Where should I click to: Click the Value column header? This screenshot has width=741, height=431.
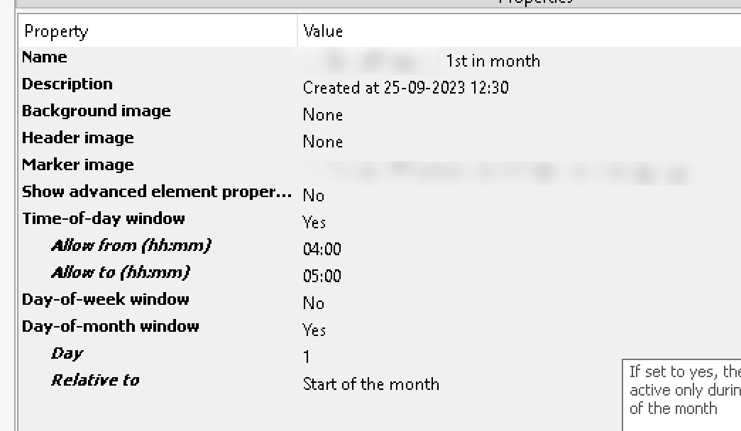tap(323, 31)
